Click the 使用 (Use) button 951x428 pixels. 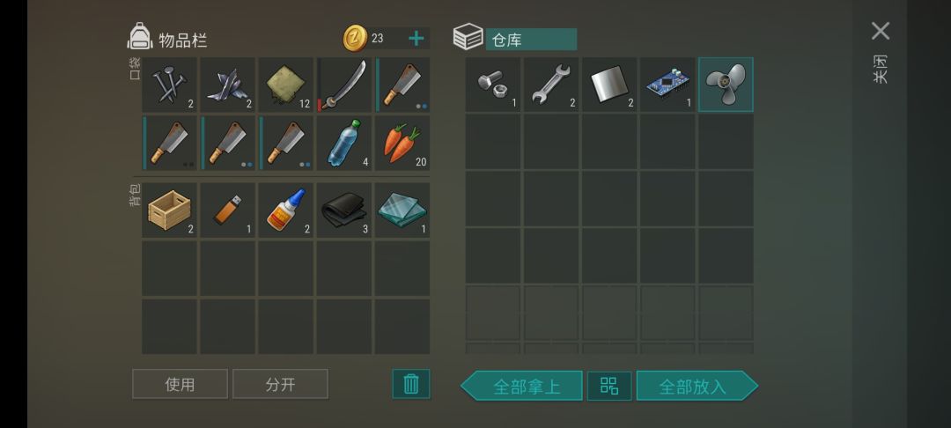pyautogui.click(x=181, y=384)
